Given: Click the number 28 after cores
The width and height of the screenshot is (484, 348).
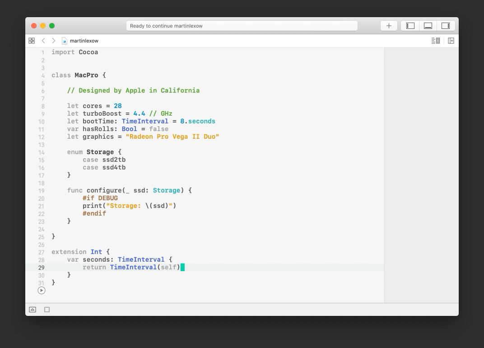Looking at the screenshot, I should pos(118,106).
